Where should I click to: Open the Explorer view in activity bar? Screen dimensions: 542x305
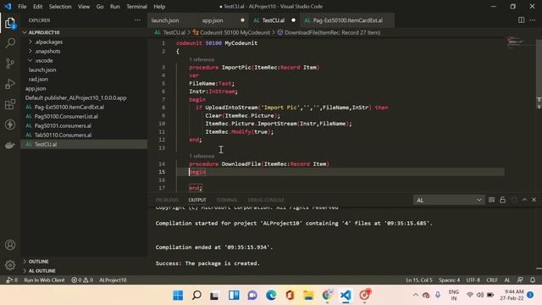click(10, 23)
